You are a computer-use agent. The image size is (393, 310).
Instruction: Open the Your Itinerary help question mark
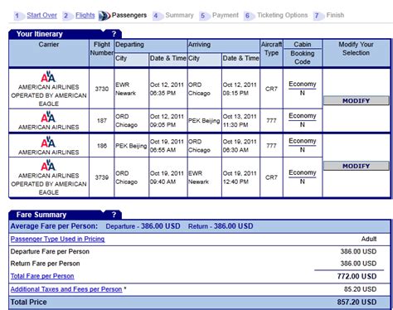[x=114, y=34]
